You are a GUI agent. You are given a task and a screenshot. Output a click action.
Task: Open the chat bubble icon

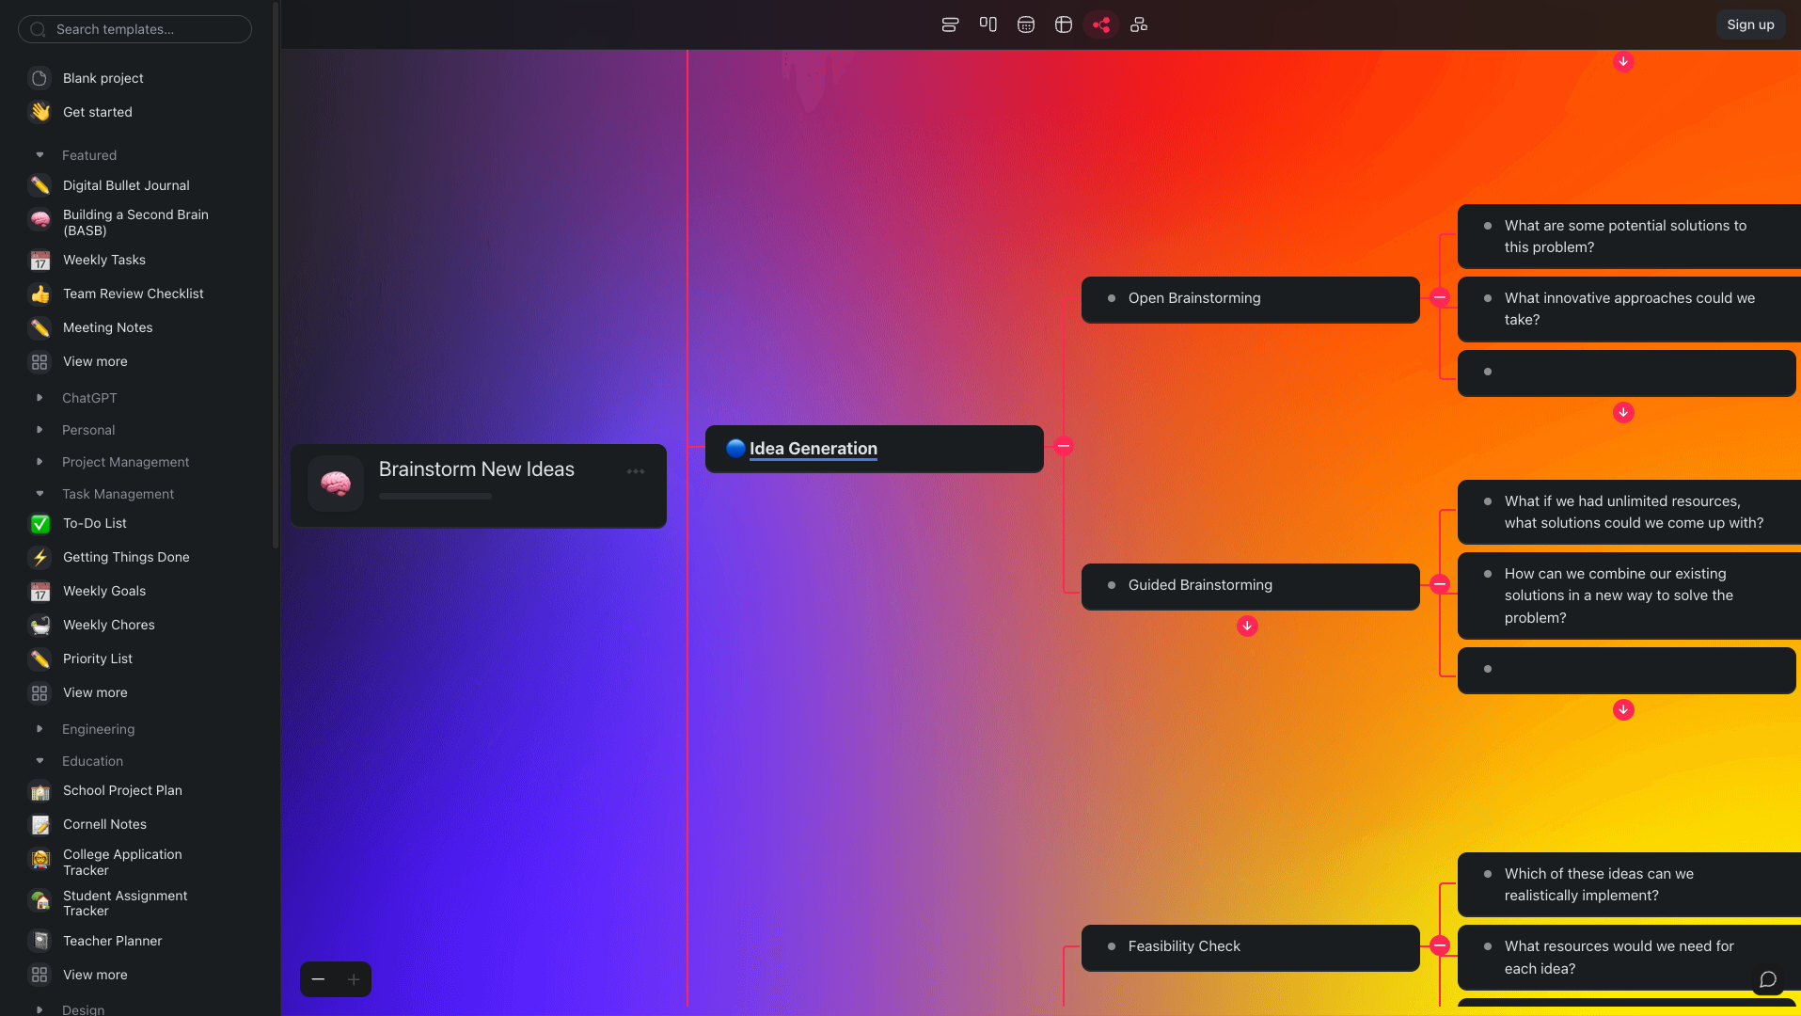click(1768, 979)
